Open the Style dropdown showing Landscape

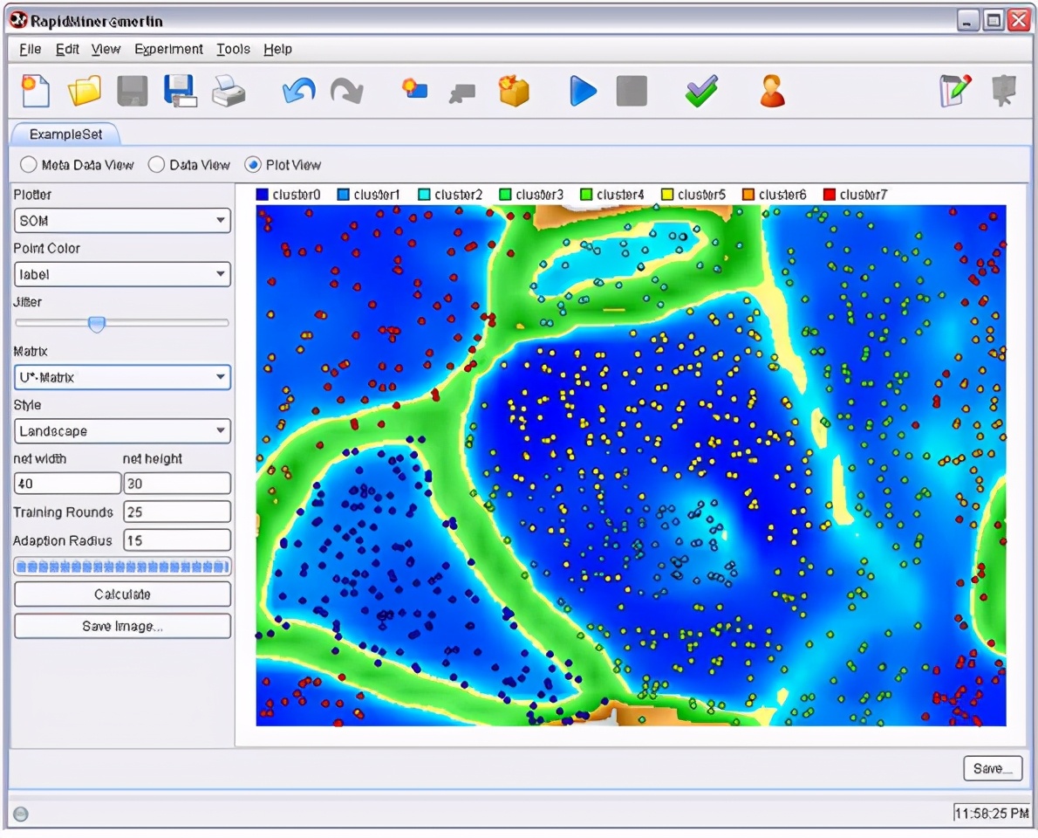(x=122, y=431)
